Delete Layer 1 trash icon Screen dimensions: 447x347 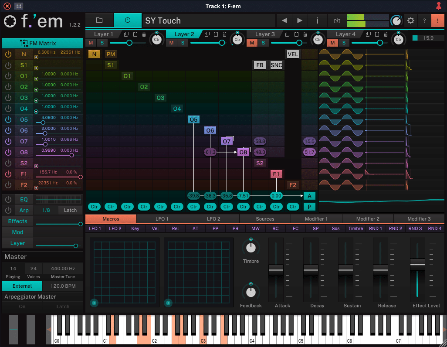tap(144, 34)
